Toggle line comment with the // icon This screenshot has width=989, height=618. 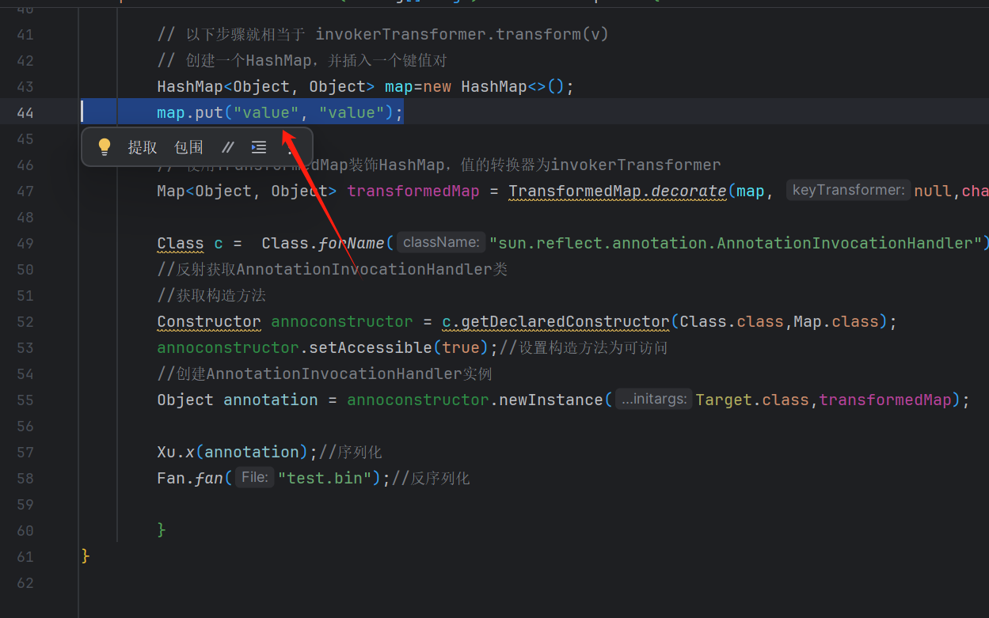[228, 147]
